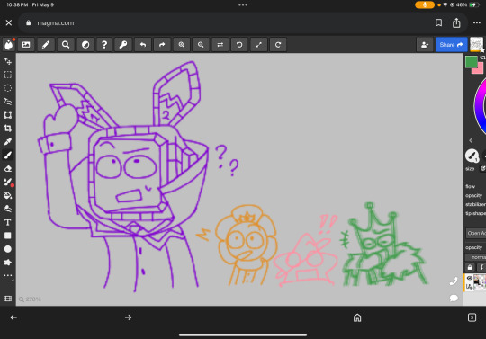Open the image menu in top toolbar
Viewport: 486px width, 339px height.
click(x=26, y=45)
